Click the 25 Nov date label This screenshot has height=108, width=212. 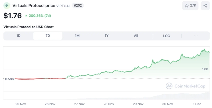[20, 104]
